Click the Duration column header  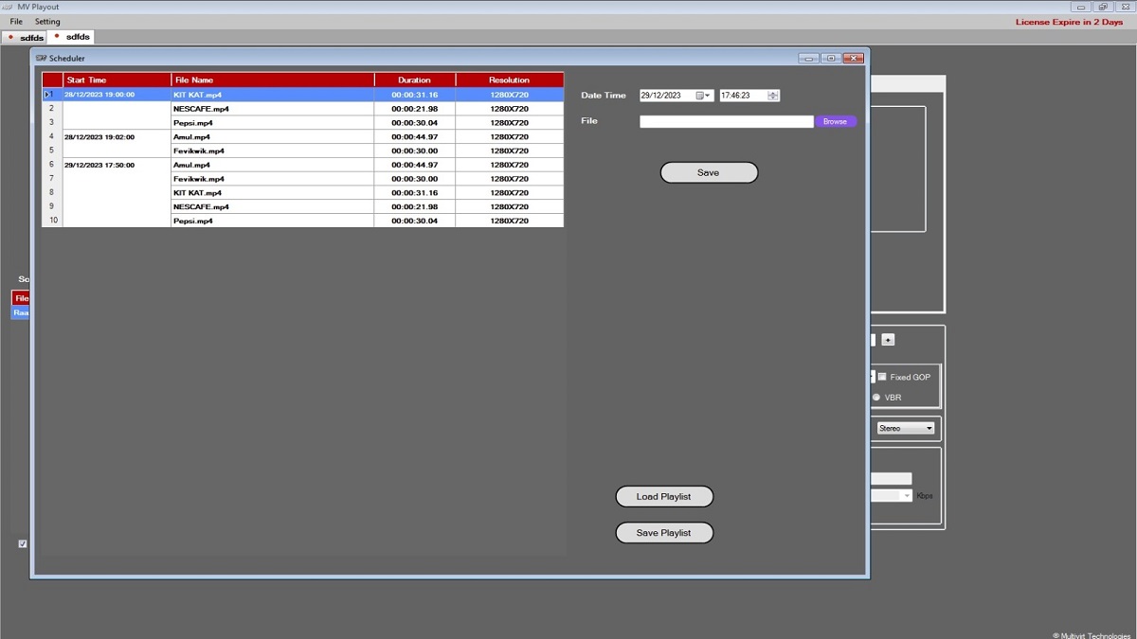(x=415, y=80)
